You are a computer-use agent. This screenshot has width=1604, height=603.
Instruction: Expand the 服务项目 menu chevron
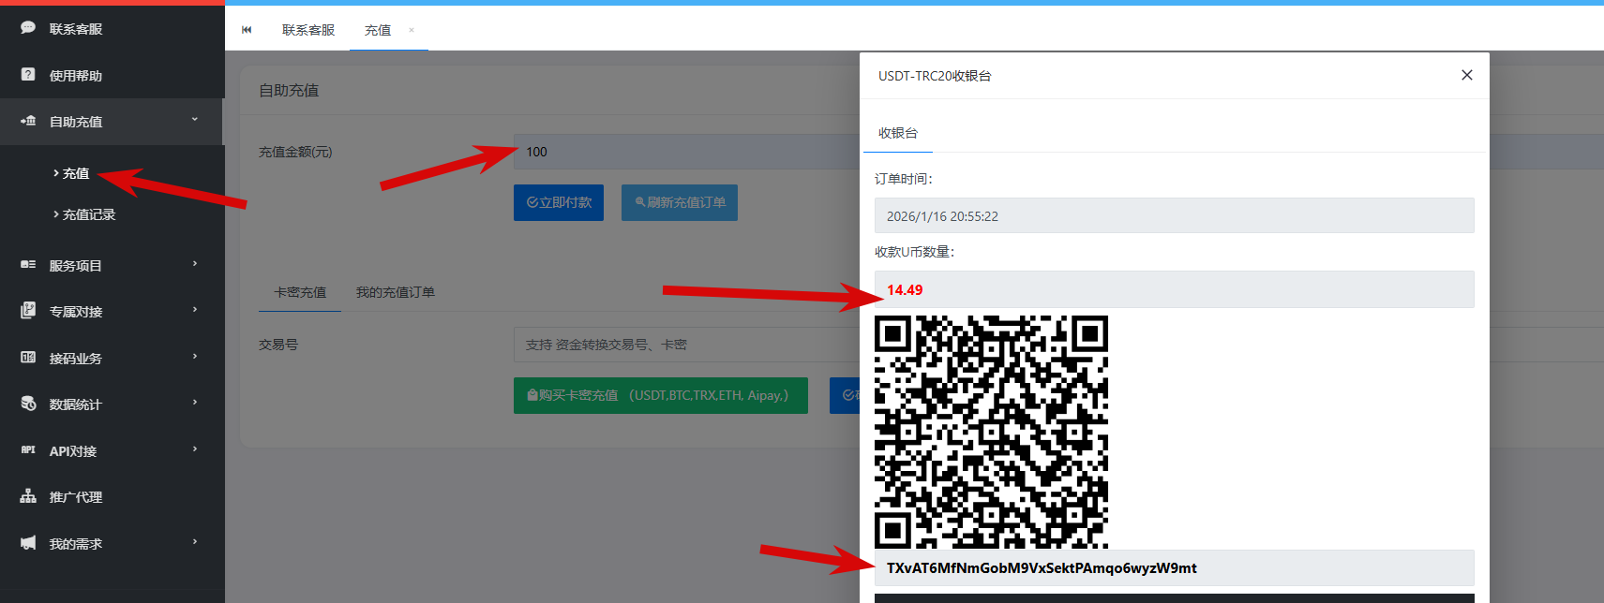[x=195, y=264]
